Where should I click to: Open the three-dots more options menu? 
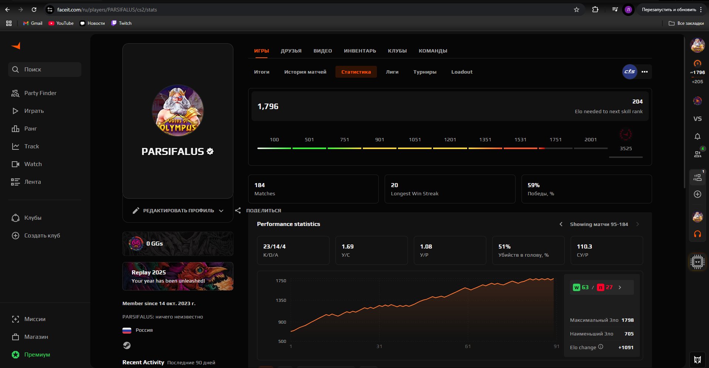645,72
